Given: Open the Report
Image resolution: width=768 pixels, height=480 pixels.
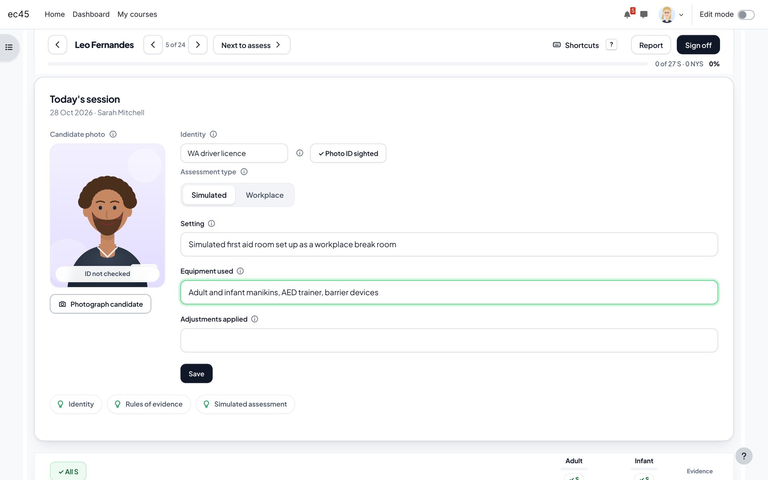Looking at the screenshot, I should point(651,45).
